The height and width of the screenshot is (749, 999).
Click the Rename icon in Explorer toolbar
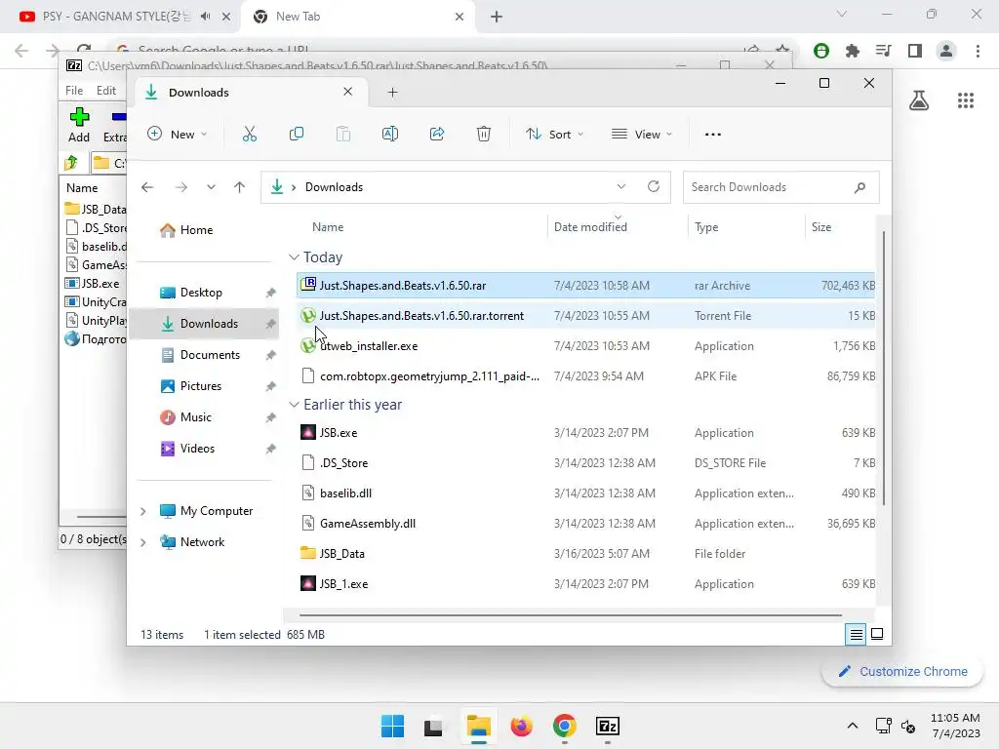(x=390, y=135)
